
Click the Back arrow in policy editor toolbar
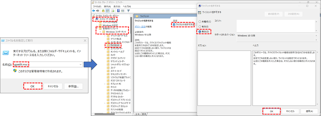click(93, 11)
